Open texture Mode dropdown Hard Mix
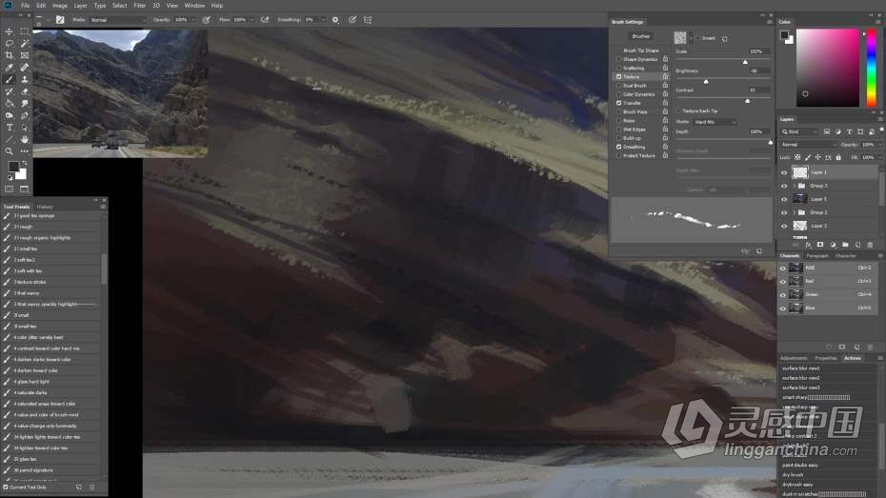Screen dimensions: 886x498 (715, 122)
